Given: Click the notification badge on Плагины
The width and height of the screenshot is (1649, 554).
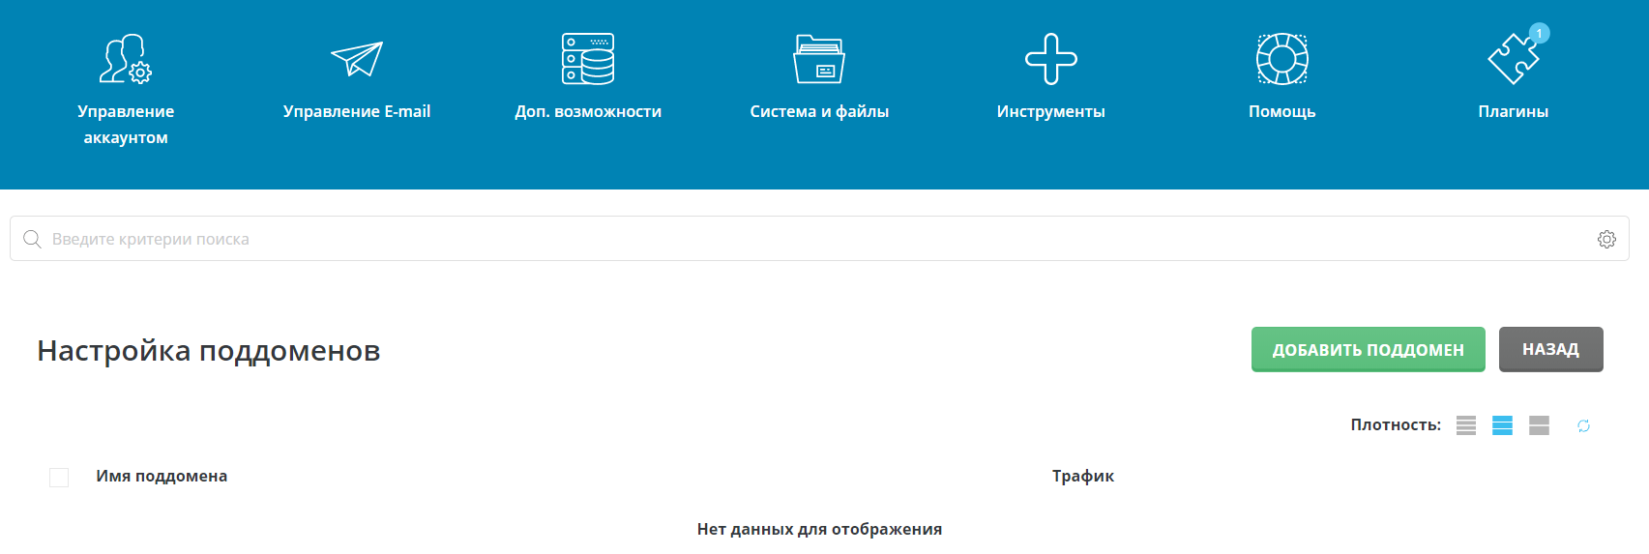Looking at the screenshot, I should 1539,34.
